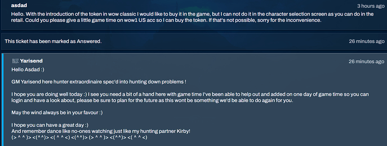Click the last Kirby emoticon in the row
The height and width of the screenshot is (146, 387).
(137, 137)
